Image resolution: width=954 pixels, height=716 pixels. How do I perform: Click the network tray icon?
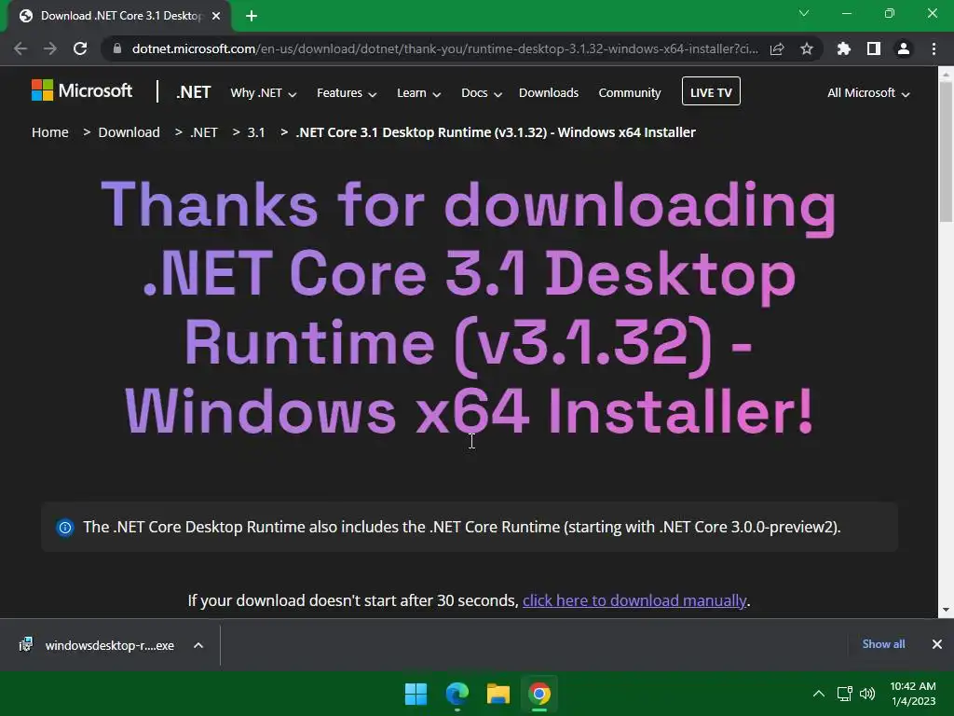pyautogui.click(x=844, y=694)
